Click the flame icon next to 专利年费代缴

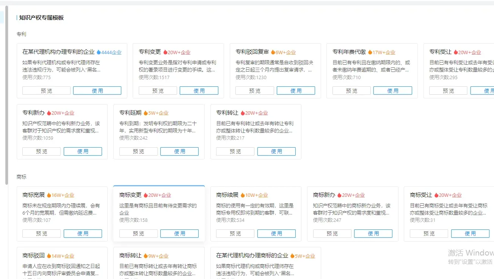coord(370,52)
